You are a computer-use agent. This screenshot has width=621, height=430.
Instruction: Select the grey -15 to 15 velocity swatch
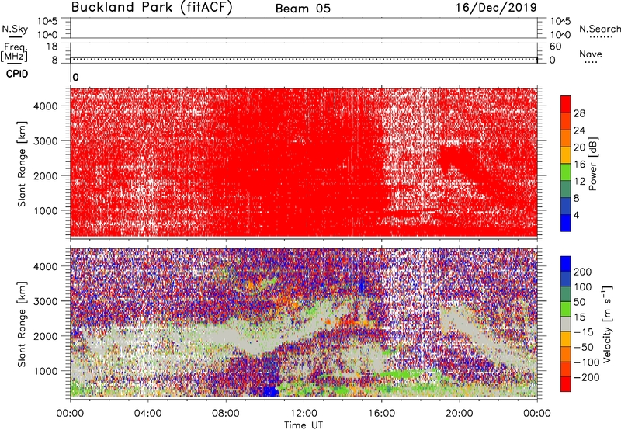point(566,324)
